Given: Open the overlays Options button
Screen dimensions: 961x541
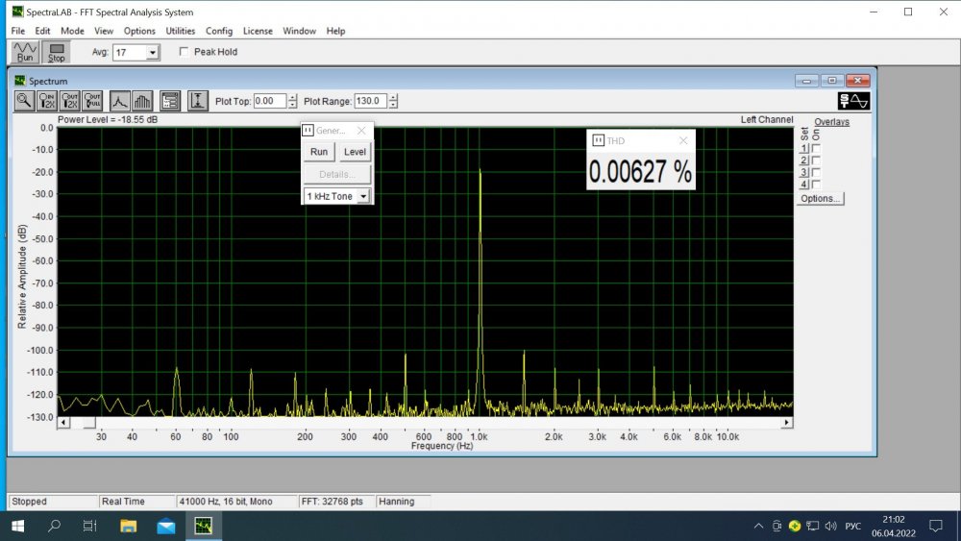Looking at the screenshot, I should click(820, 198).
